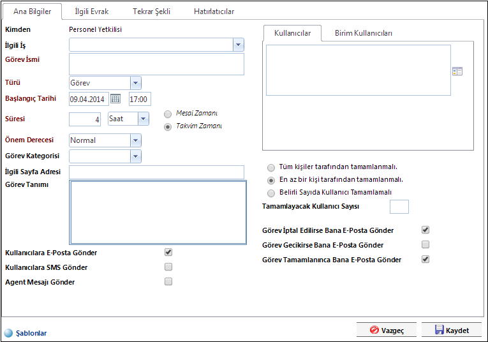This screenshot has height=342, width=488.
Task: Open the Şablonlar templates link
Action: (31, 333)
